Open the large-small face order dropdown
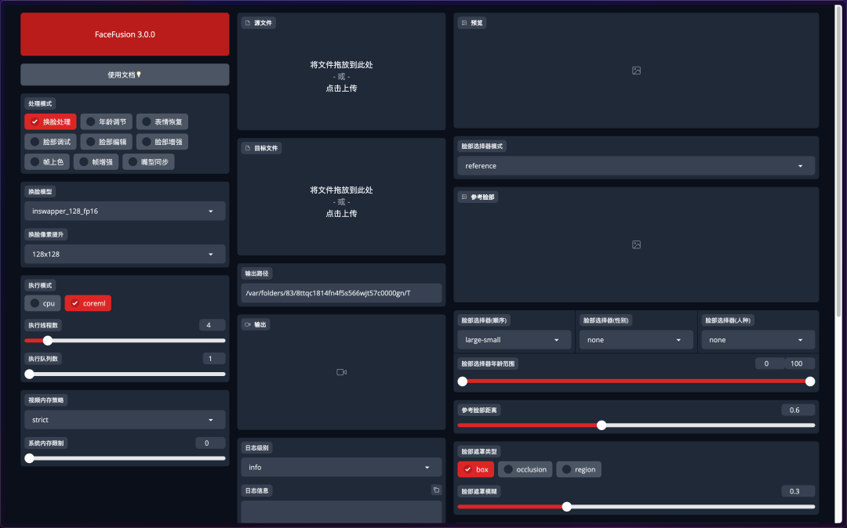Image resolution: width=847 pixels, height=528 pixels. pos(514,340)
